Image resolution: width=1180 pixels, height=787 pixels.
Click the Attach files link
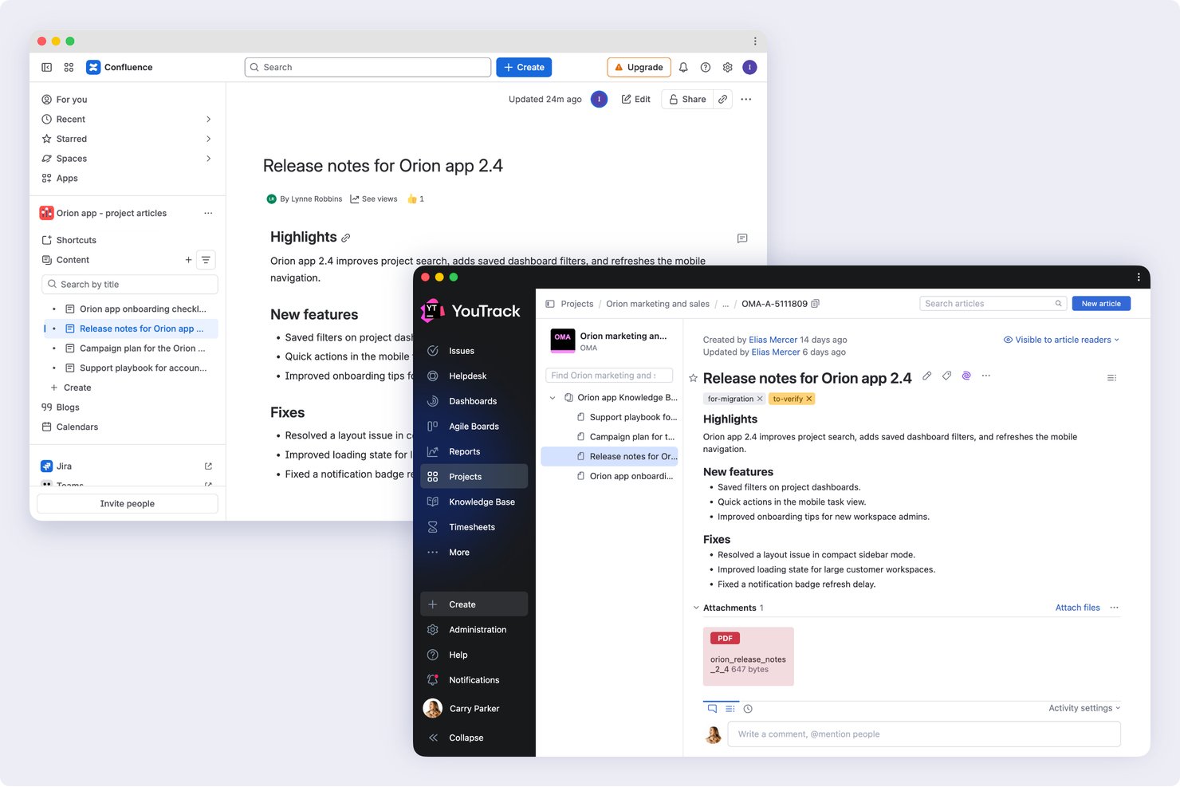point(1077,608)
